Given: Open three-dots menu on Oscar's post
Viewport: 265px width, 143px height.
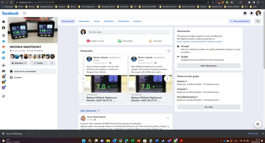Looking at the screenshot, I should [x=168, y=118].
